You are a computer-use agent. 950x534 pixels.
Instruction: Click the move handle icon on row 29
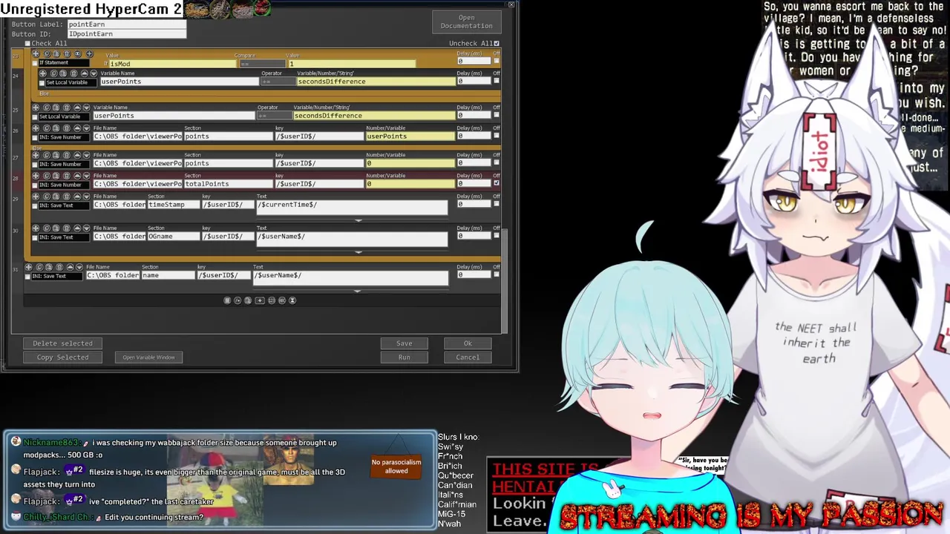36,197
